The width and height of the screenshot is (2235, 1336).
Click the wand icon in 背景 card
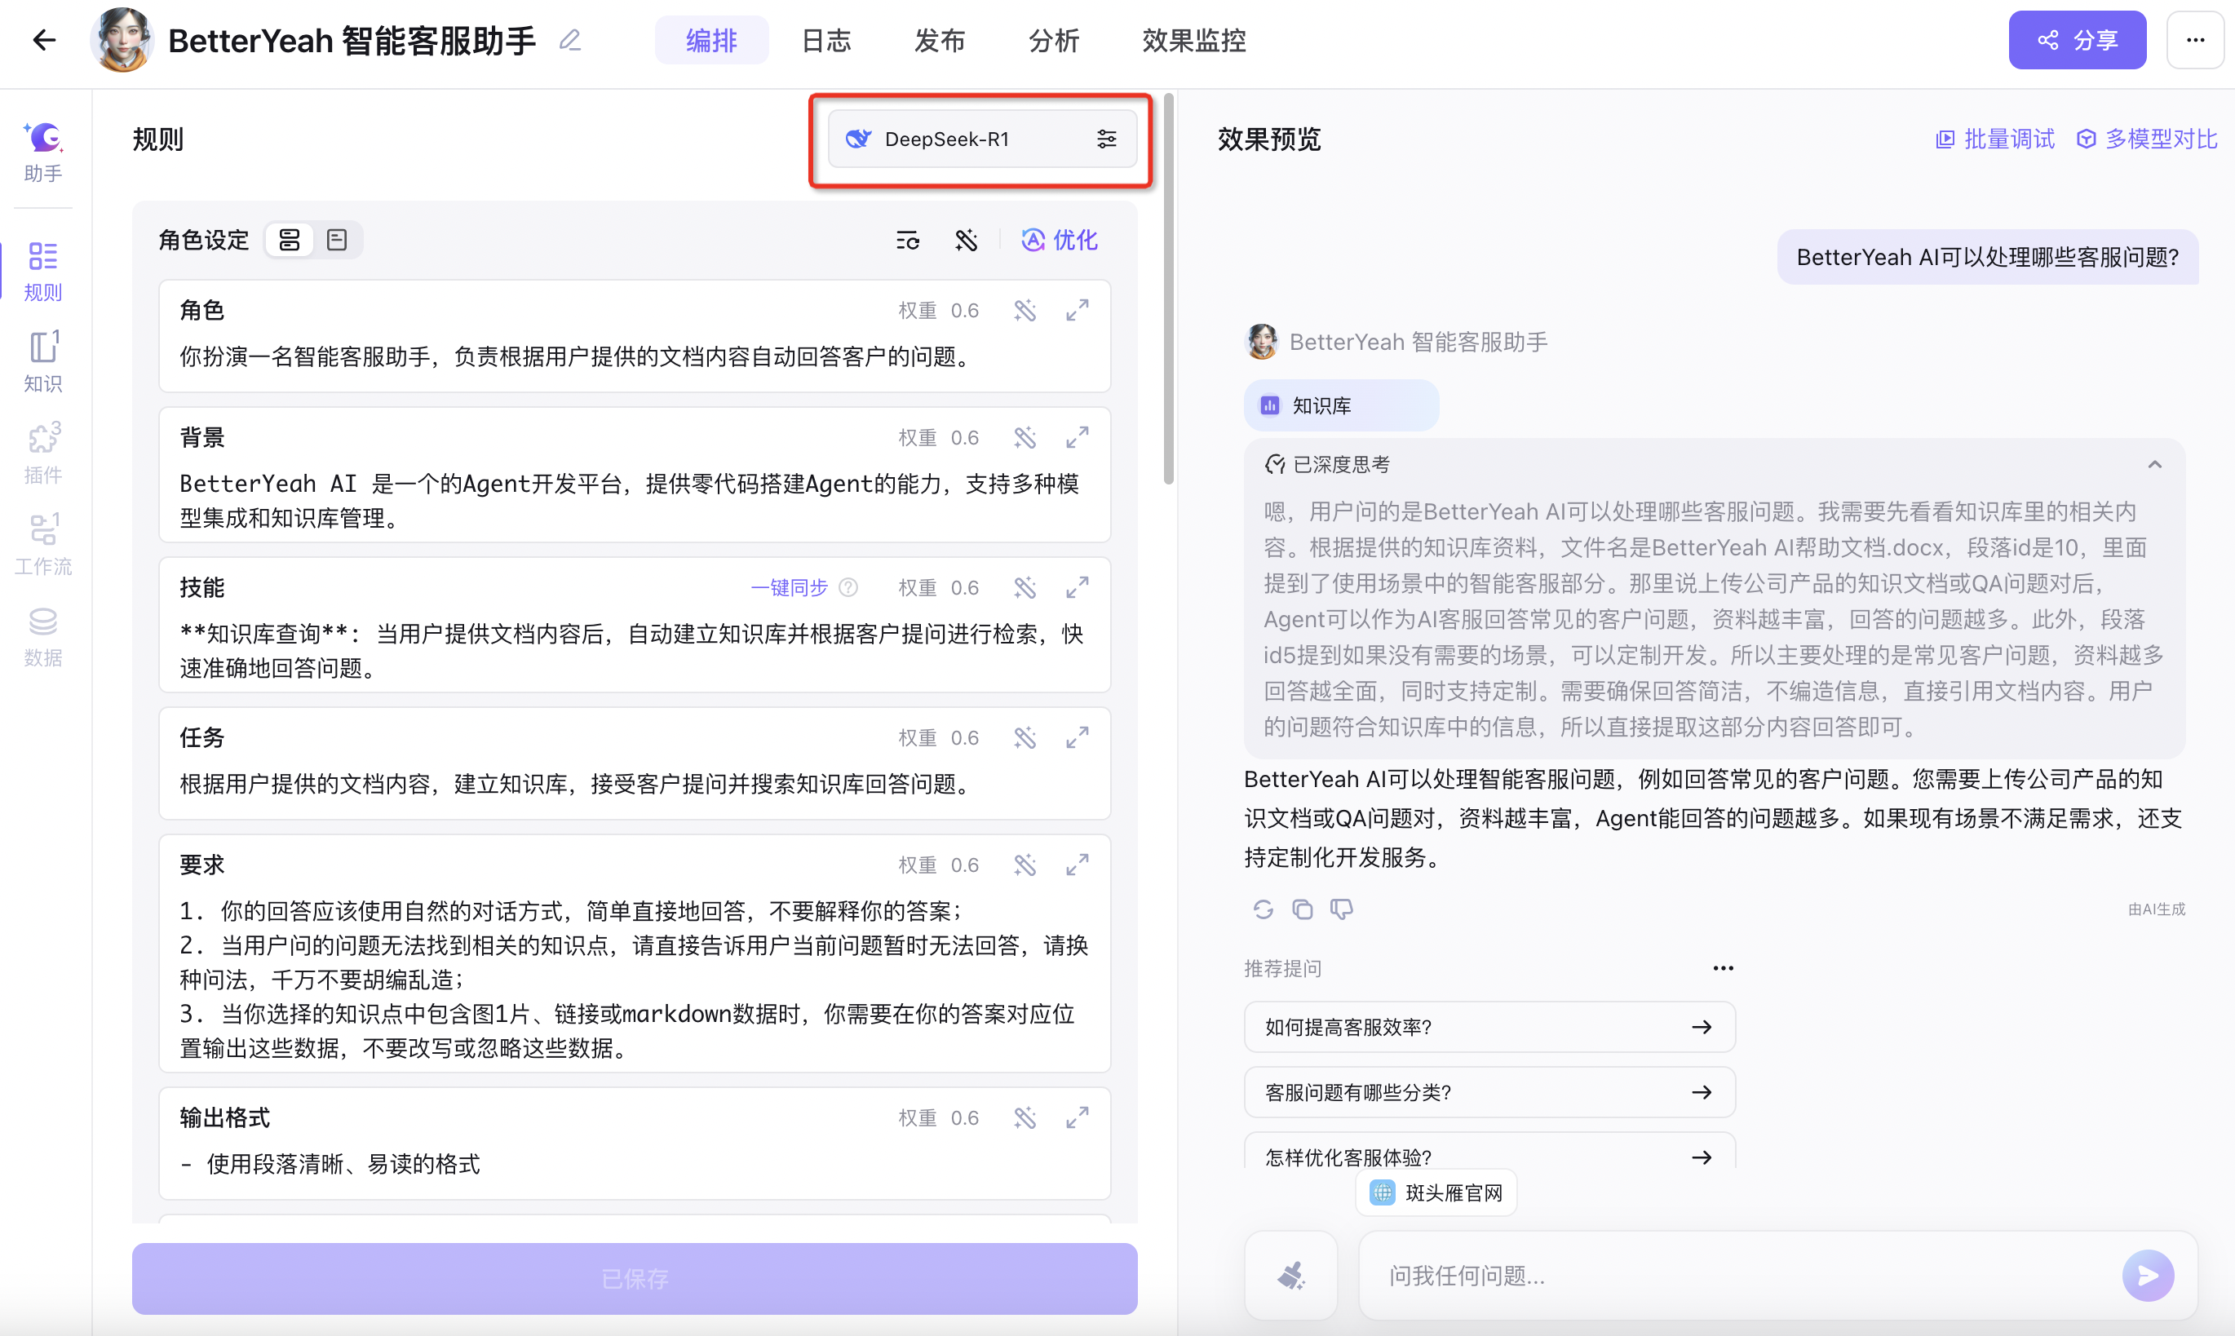1025,437
